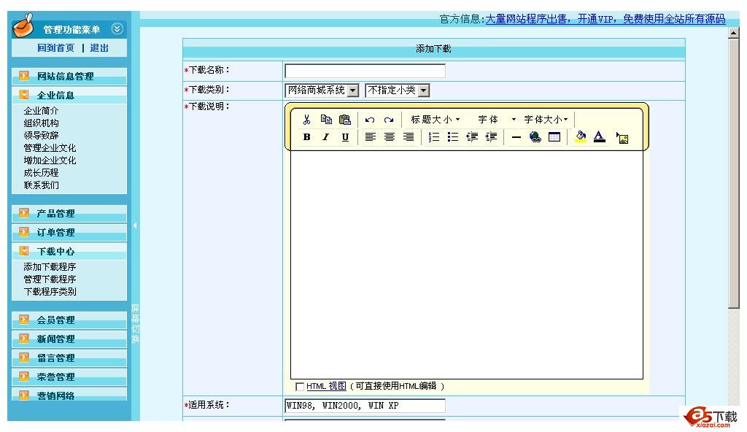
Task: Open the 网络商城系统 category dropdown
Action: pos(322,90)
